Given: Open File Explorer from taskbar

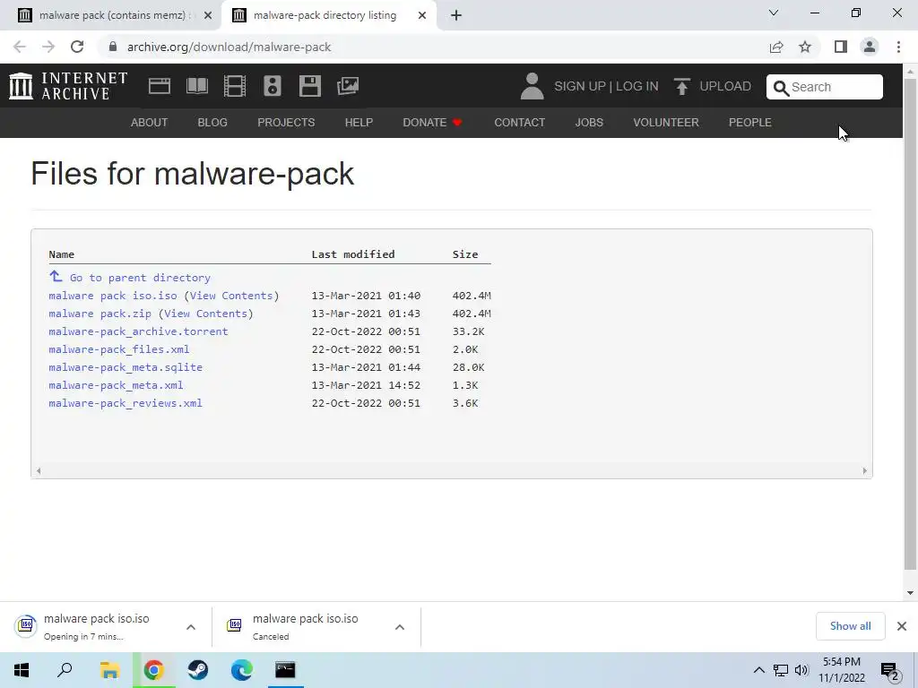Looking at the screenshot, I should pyautogui.click(x=109, y=670).
